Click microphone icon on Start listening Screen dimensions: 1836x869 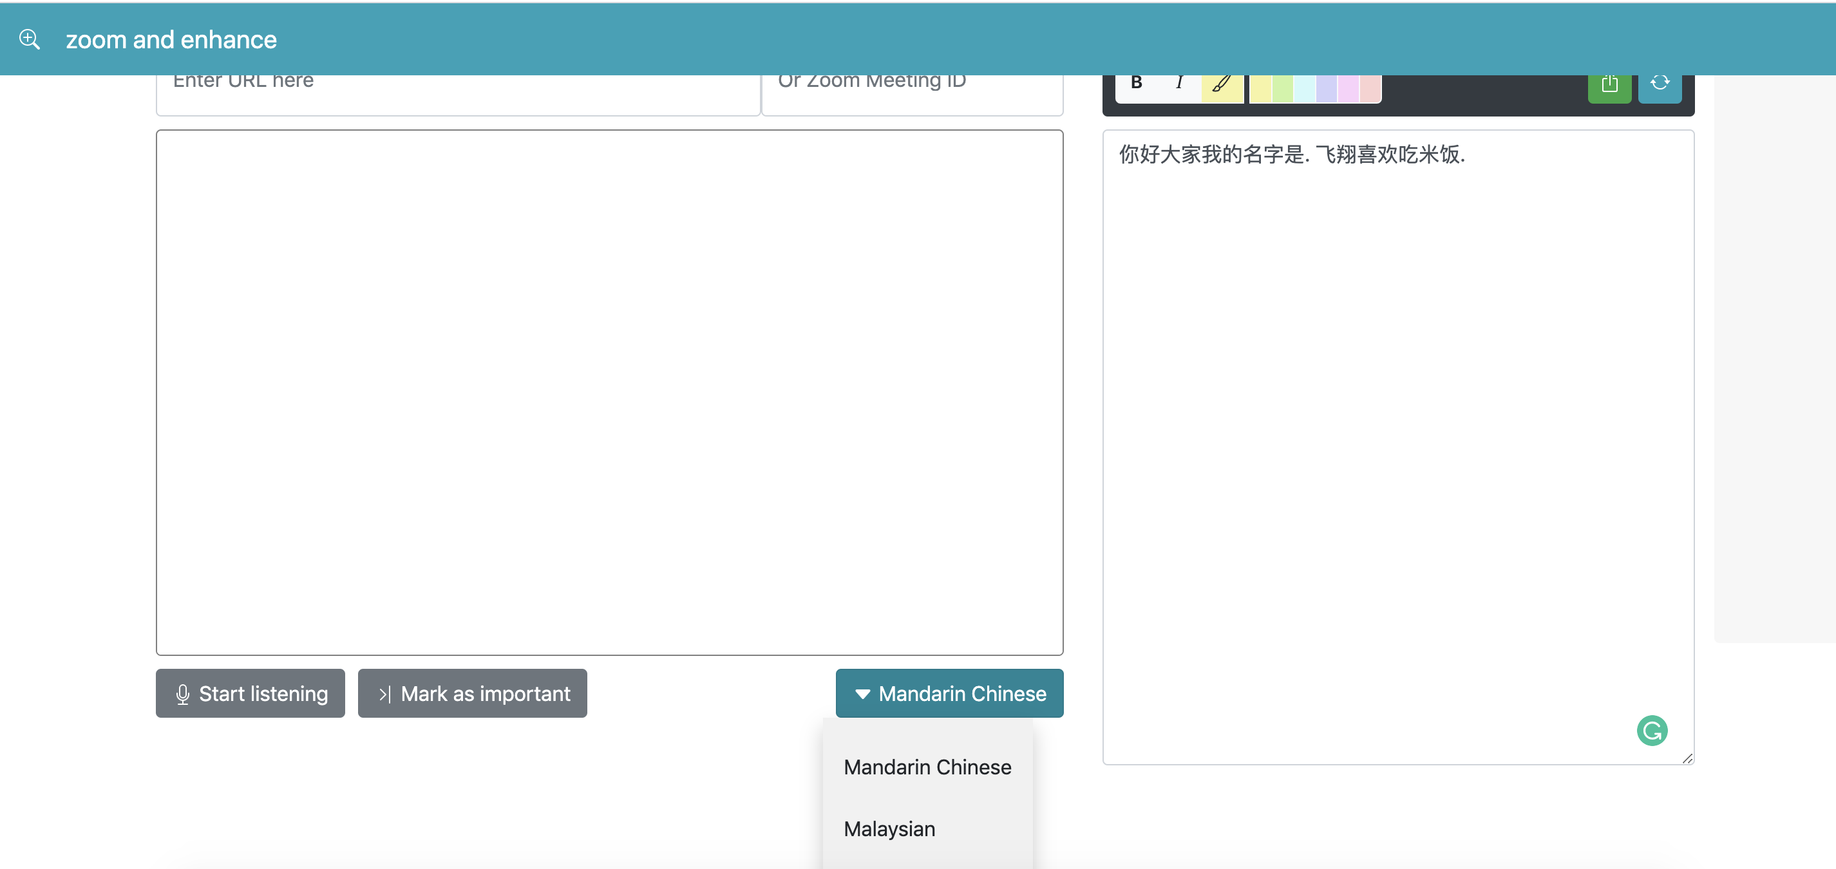[182, 693]
